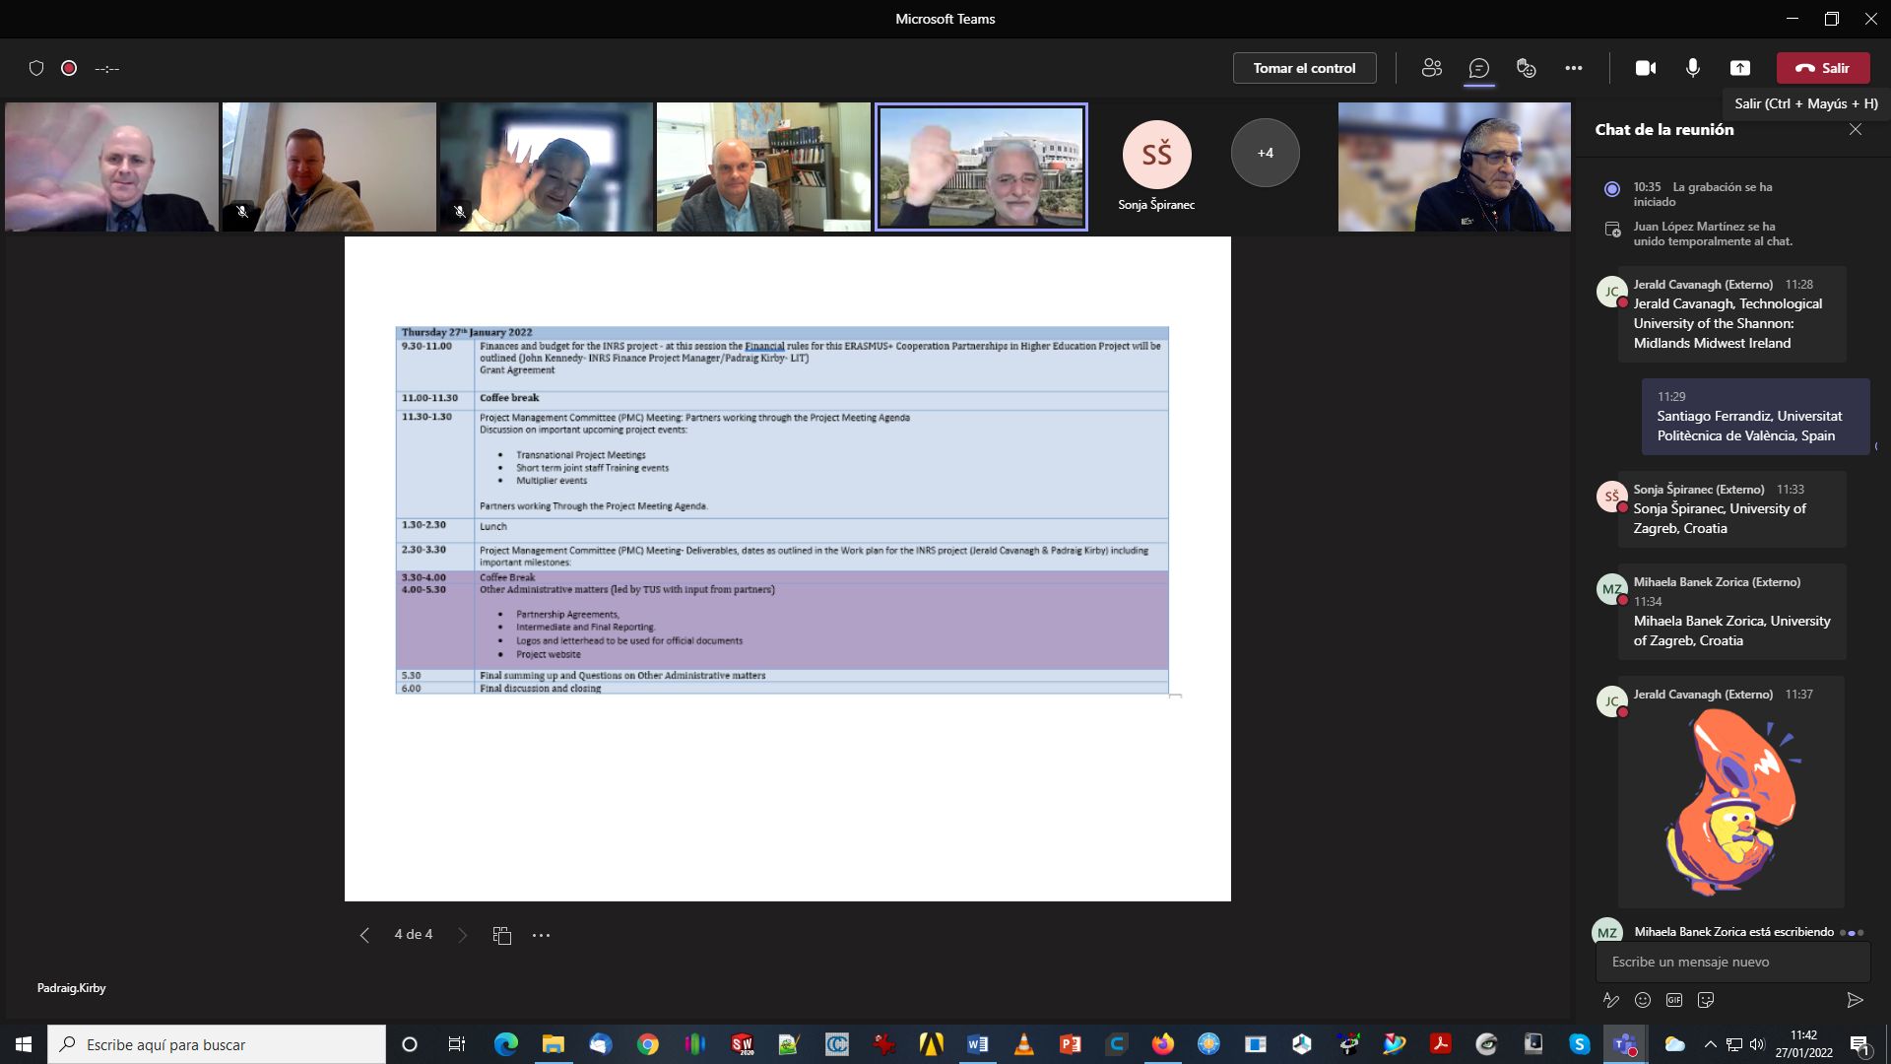
Task: Open the reactions and raise hand menu
Action: (x=1526, y=68)
